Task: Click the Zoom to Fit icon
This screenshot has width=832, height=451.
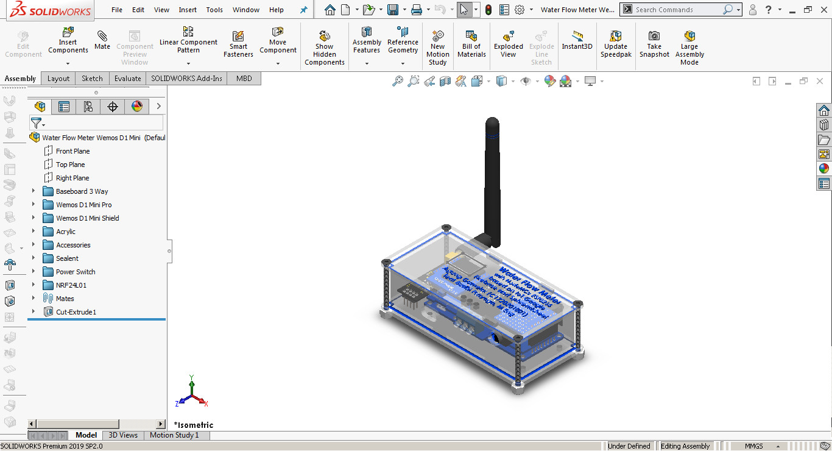Action: tap(398, 81)
